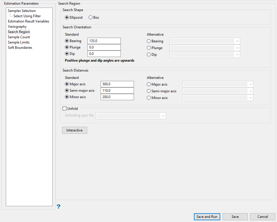This screenshot has width=277, height=222.
Task: Click Save and Run button
Action: click(207, 217)
